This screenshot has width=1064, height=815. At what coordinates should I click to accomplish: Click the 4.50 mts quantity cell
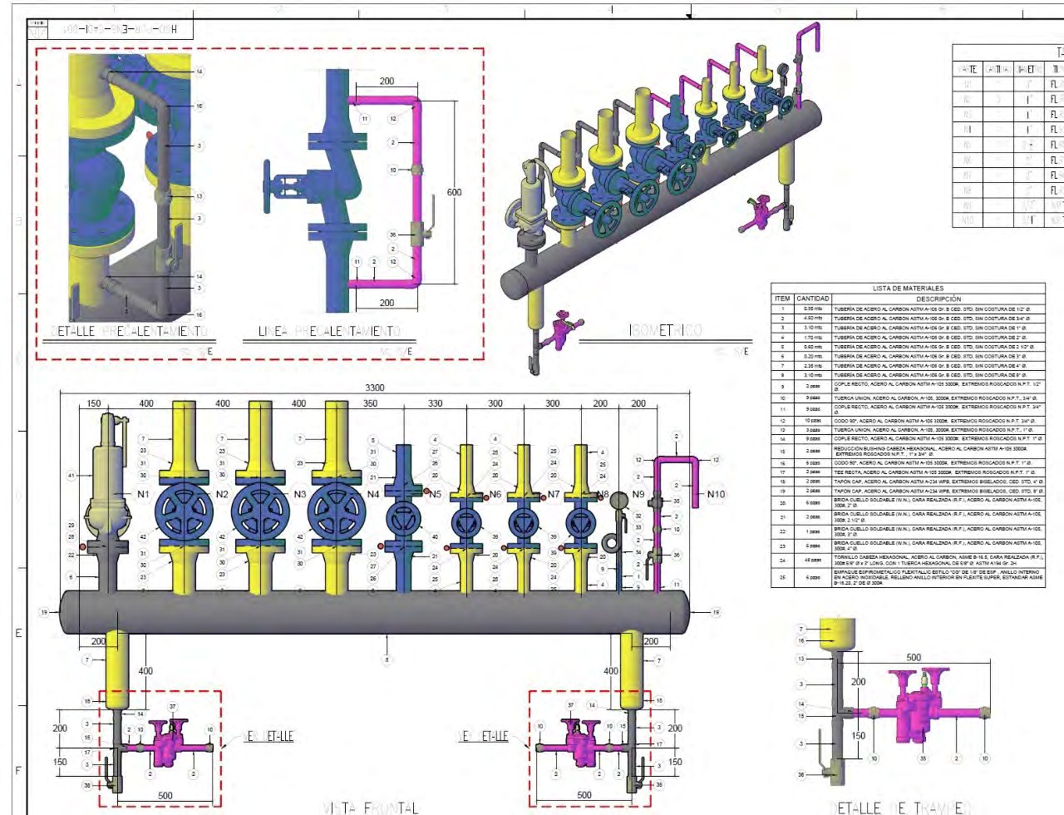(x=814, y=319)
